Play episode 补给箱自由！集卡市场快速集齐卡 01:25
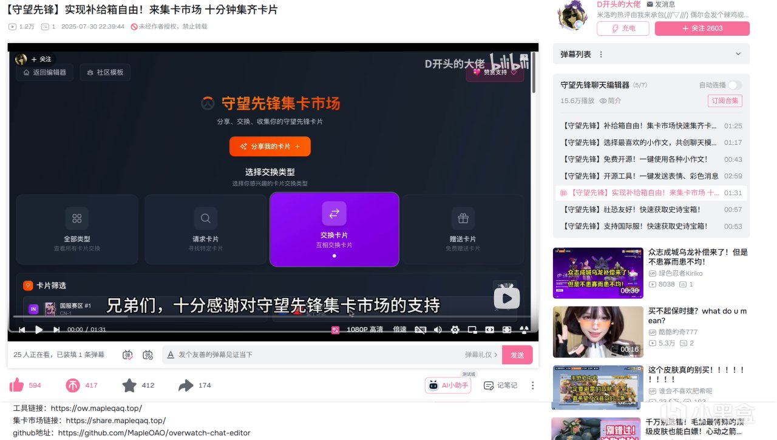The width and height of the screenshot is (777, 440). [x=651, y=126]
